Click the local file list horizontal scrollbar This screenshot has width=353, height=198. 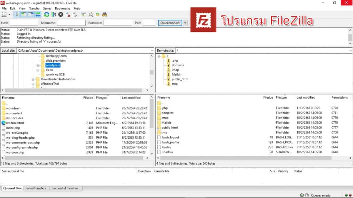74,158
